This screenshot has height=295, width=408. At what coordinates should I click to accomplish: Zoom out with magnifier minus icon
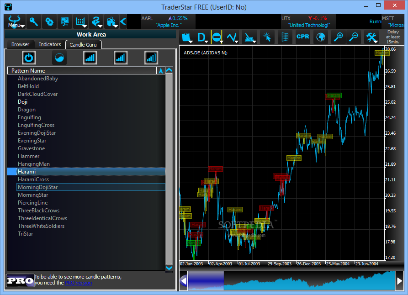tap(353, 37)
